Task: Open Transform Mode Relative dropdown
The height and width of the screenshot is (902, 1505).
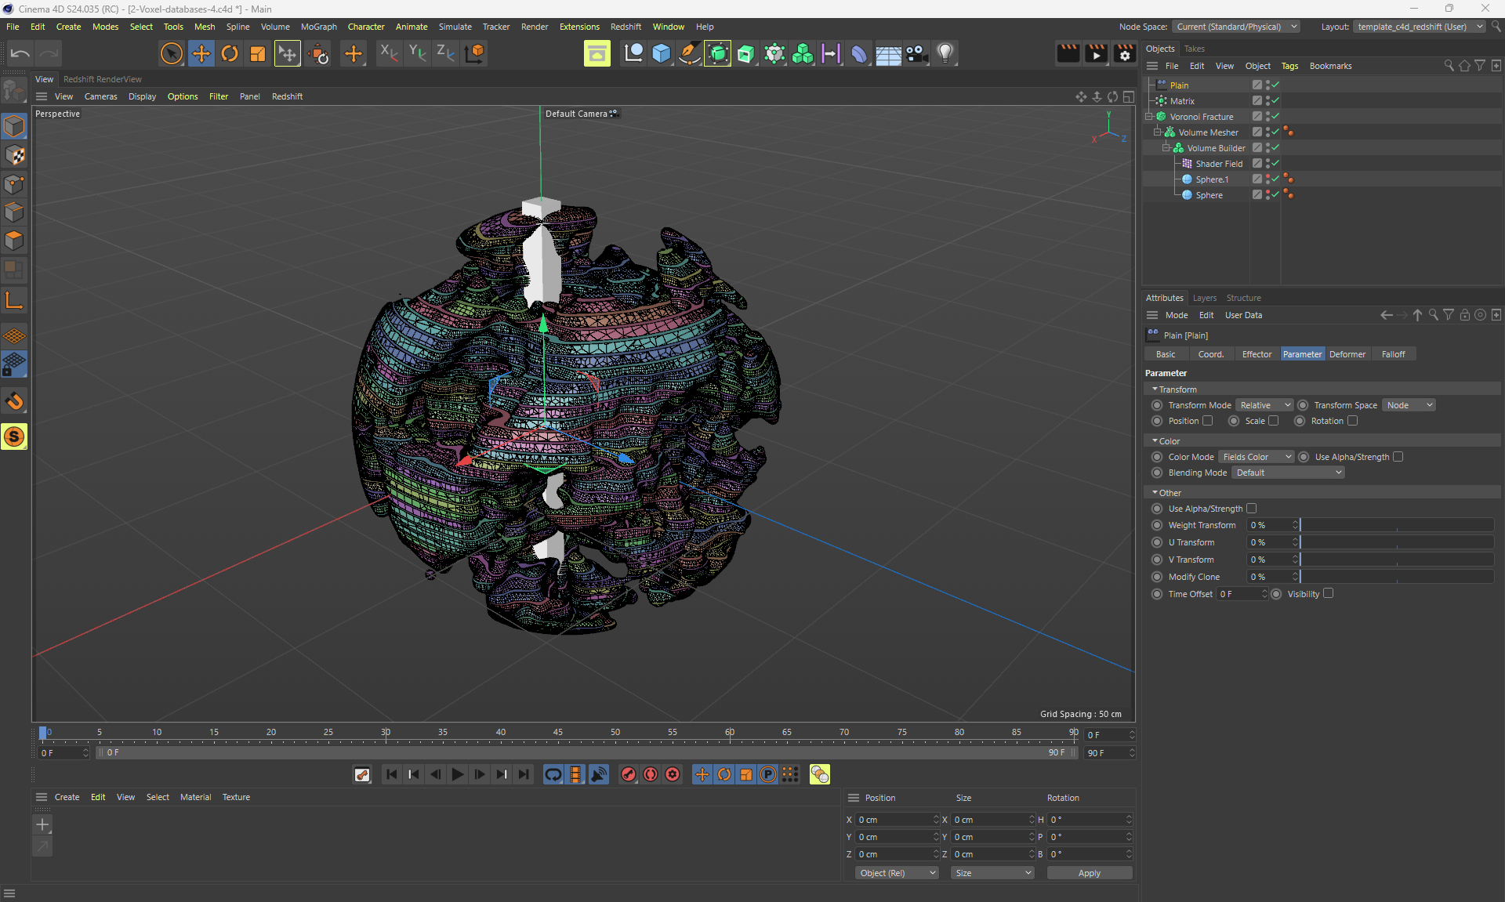Action: 1264,405
